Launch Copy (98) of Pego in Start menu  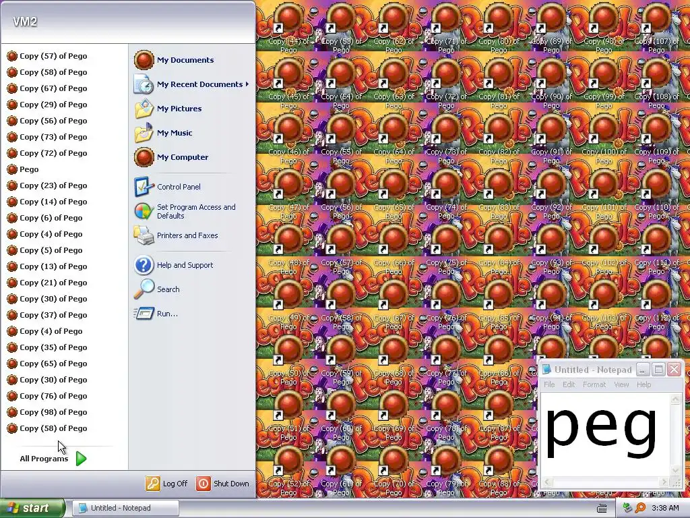tap(47, 412)
